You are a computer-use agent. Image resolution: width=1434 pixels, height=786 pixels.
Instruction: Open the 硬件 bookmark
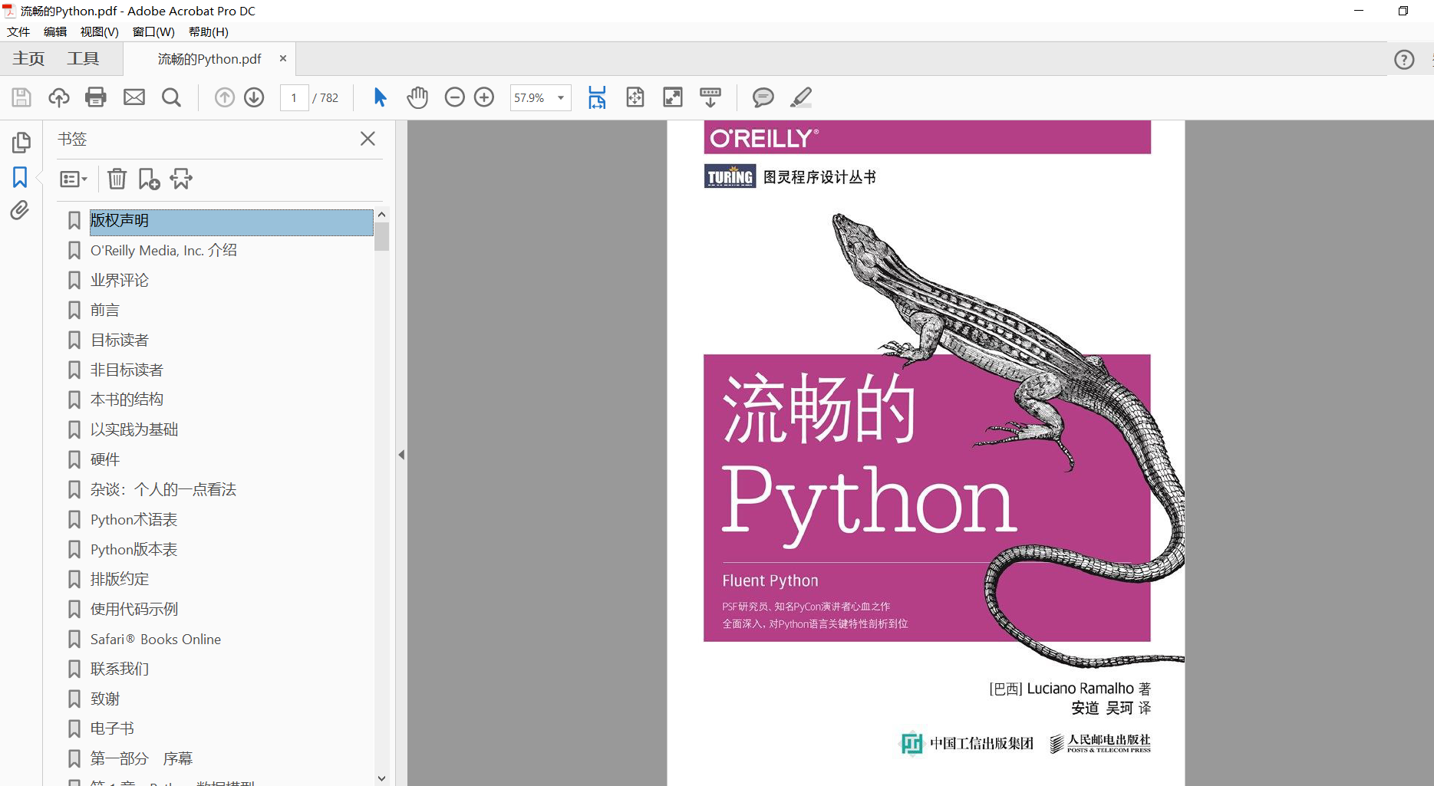(104, 460)
